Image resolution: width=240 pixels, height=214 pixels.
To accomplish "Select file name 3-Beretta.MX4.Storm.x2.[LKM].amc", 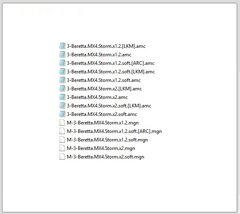I will pos(104,89).
